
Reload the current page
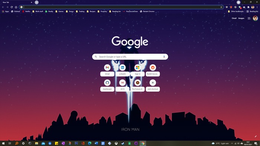[x=12, y=7]
